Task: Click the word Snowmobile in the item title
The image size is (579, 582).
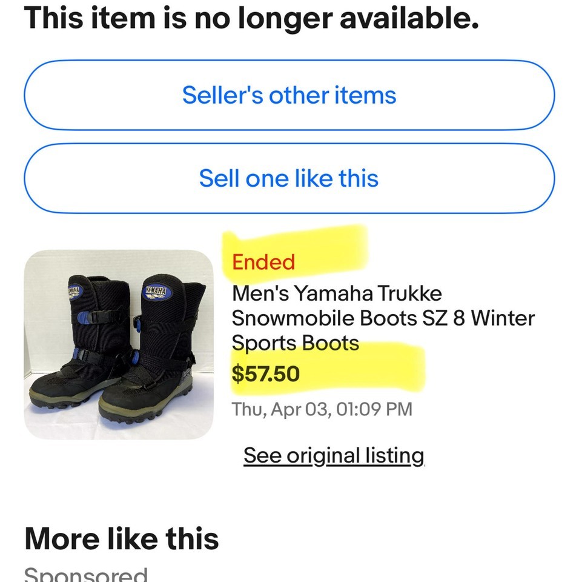Action: [x=293, y=318]
